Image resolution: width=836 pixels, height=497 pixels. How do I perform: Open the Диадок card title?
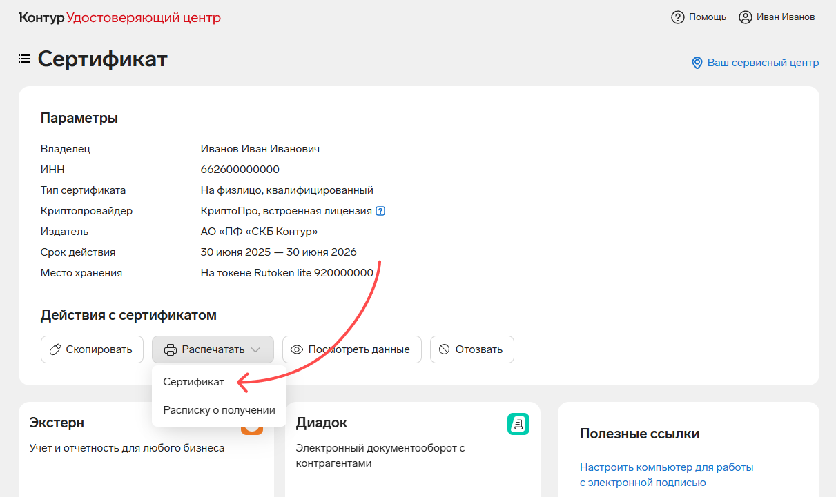click(321, 423)
